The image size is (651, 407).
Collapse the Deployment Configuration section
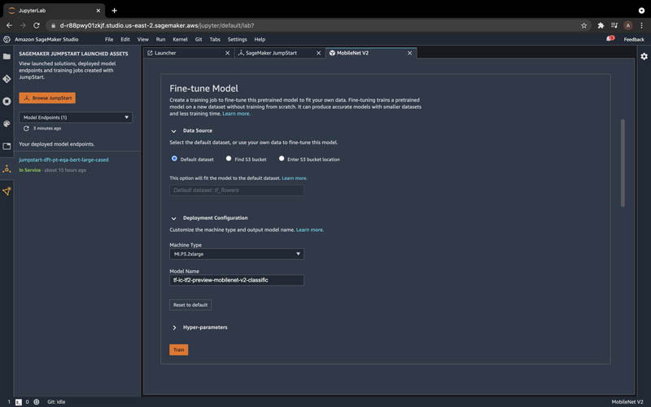coord(173,218)
